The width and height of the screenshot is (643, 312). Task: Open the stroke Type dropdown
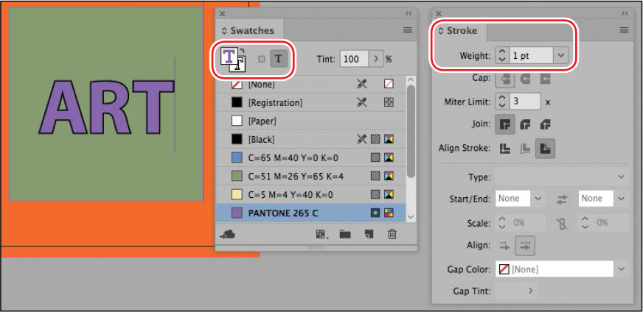pyautogui.click(x=621, y=177)
